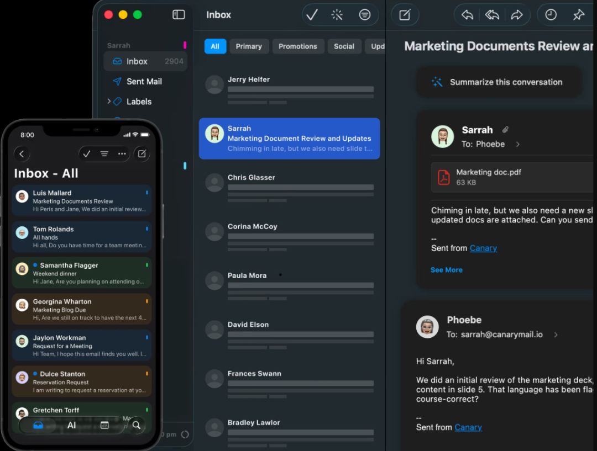Open the compose new email icon

[405, 15]
